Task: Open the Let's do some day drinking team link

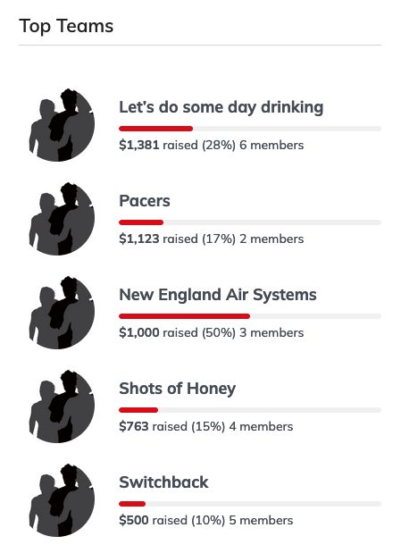Action: click(221, 107)
